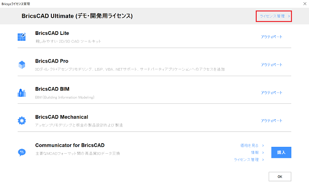Screen dimensions: 309x184
Task: Click the chevron next to 情報
Action: 263,153
